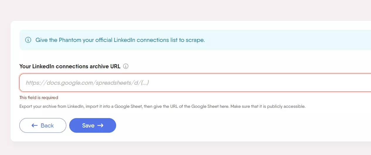The height and width of the screenshot is (155, 371).
Task: Click the "Give the Phantom" banner message
Action: (59, 40)
